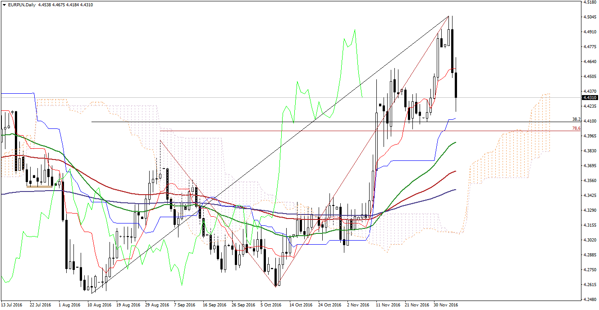
Task: Click the 4.2480 price axis label
Action: coord(590,300)
